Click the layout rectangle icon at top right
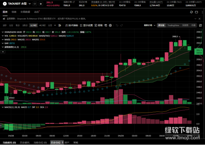The width and height of the screenshot is (205, 145). pyautogui.click(x=196, y=12)
